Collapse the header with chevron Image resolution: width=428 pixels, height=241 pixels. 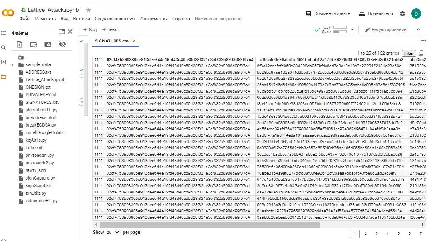[x=419, y=29]
